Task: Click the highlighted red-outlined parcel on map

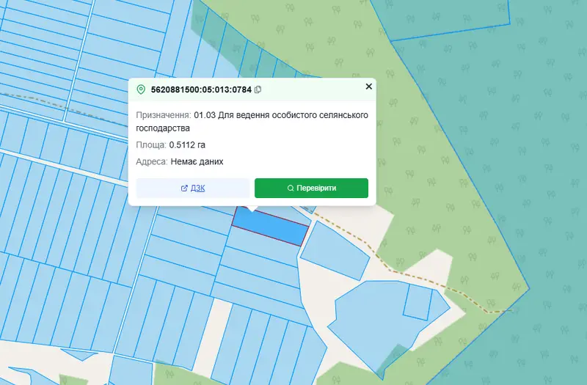Action: (x=270, y=227)
